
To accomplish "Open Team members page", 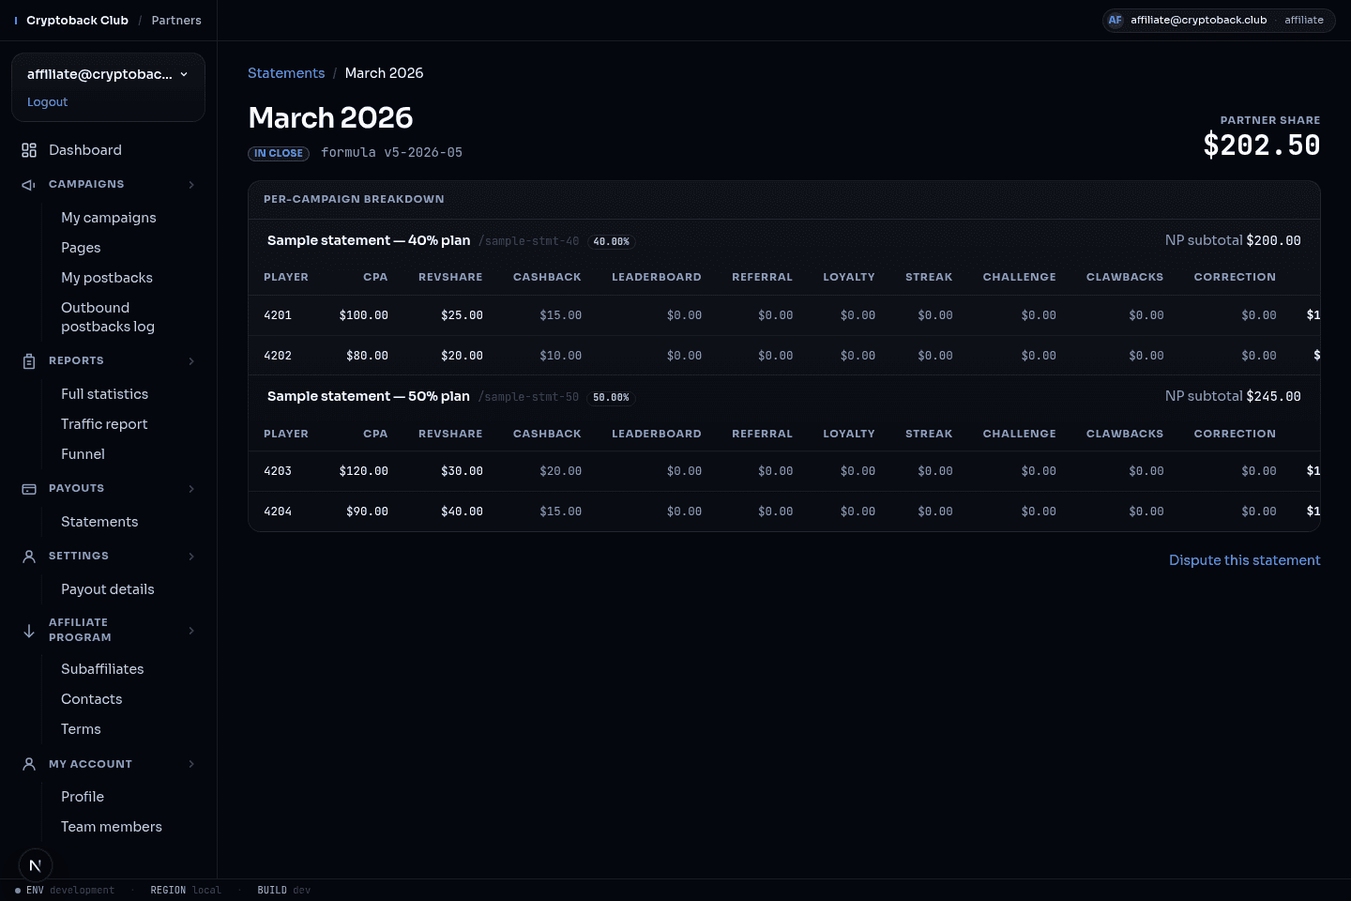I will click(112, 827).
